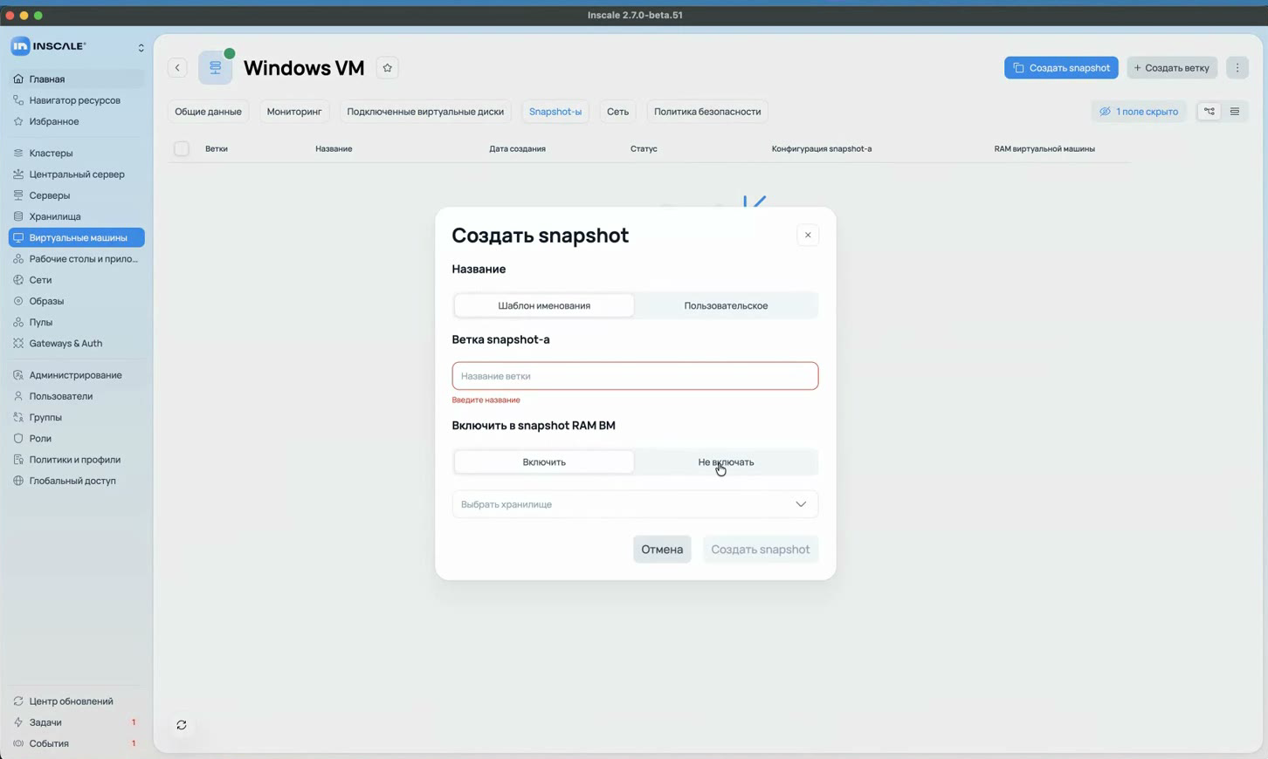Click Создать ветку button
The width and height of the screenshot is (1268, 759).
(x=1172, y=68)
